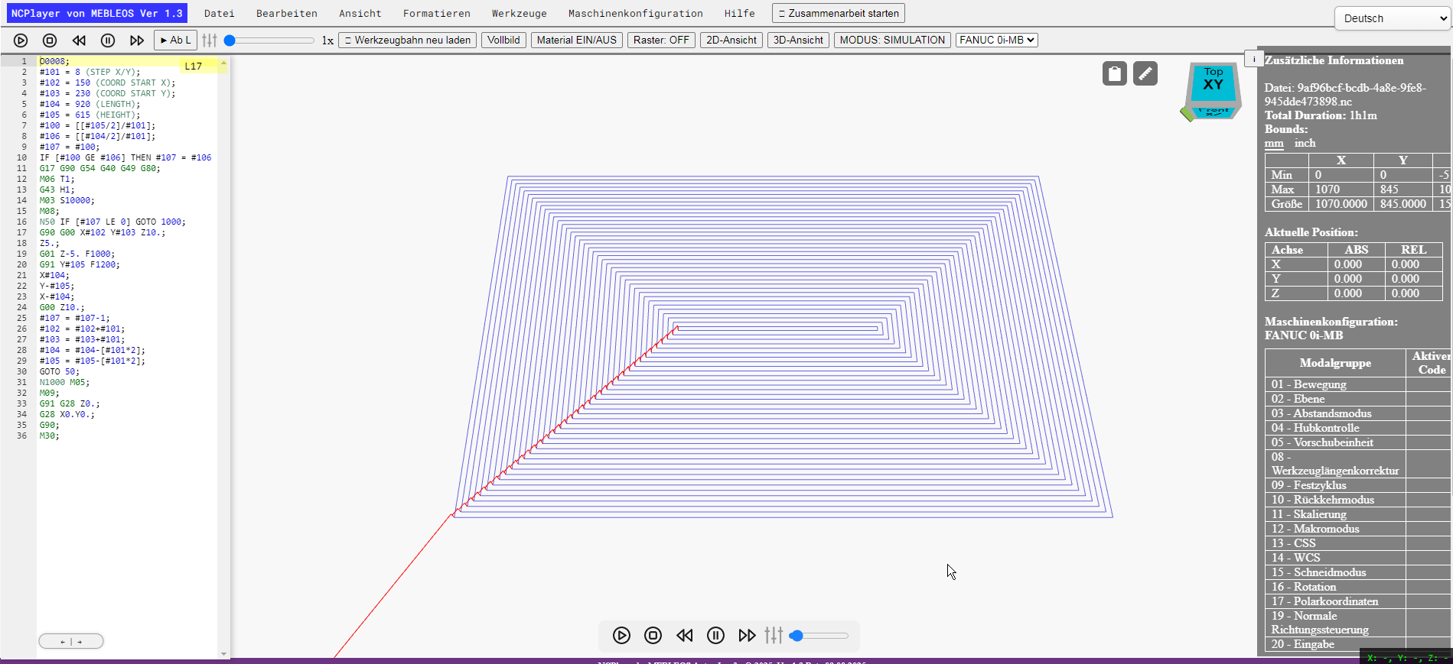Open the Deutsch language dropdown

click(1392, 18)
